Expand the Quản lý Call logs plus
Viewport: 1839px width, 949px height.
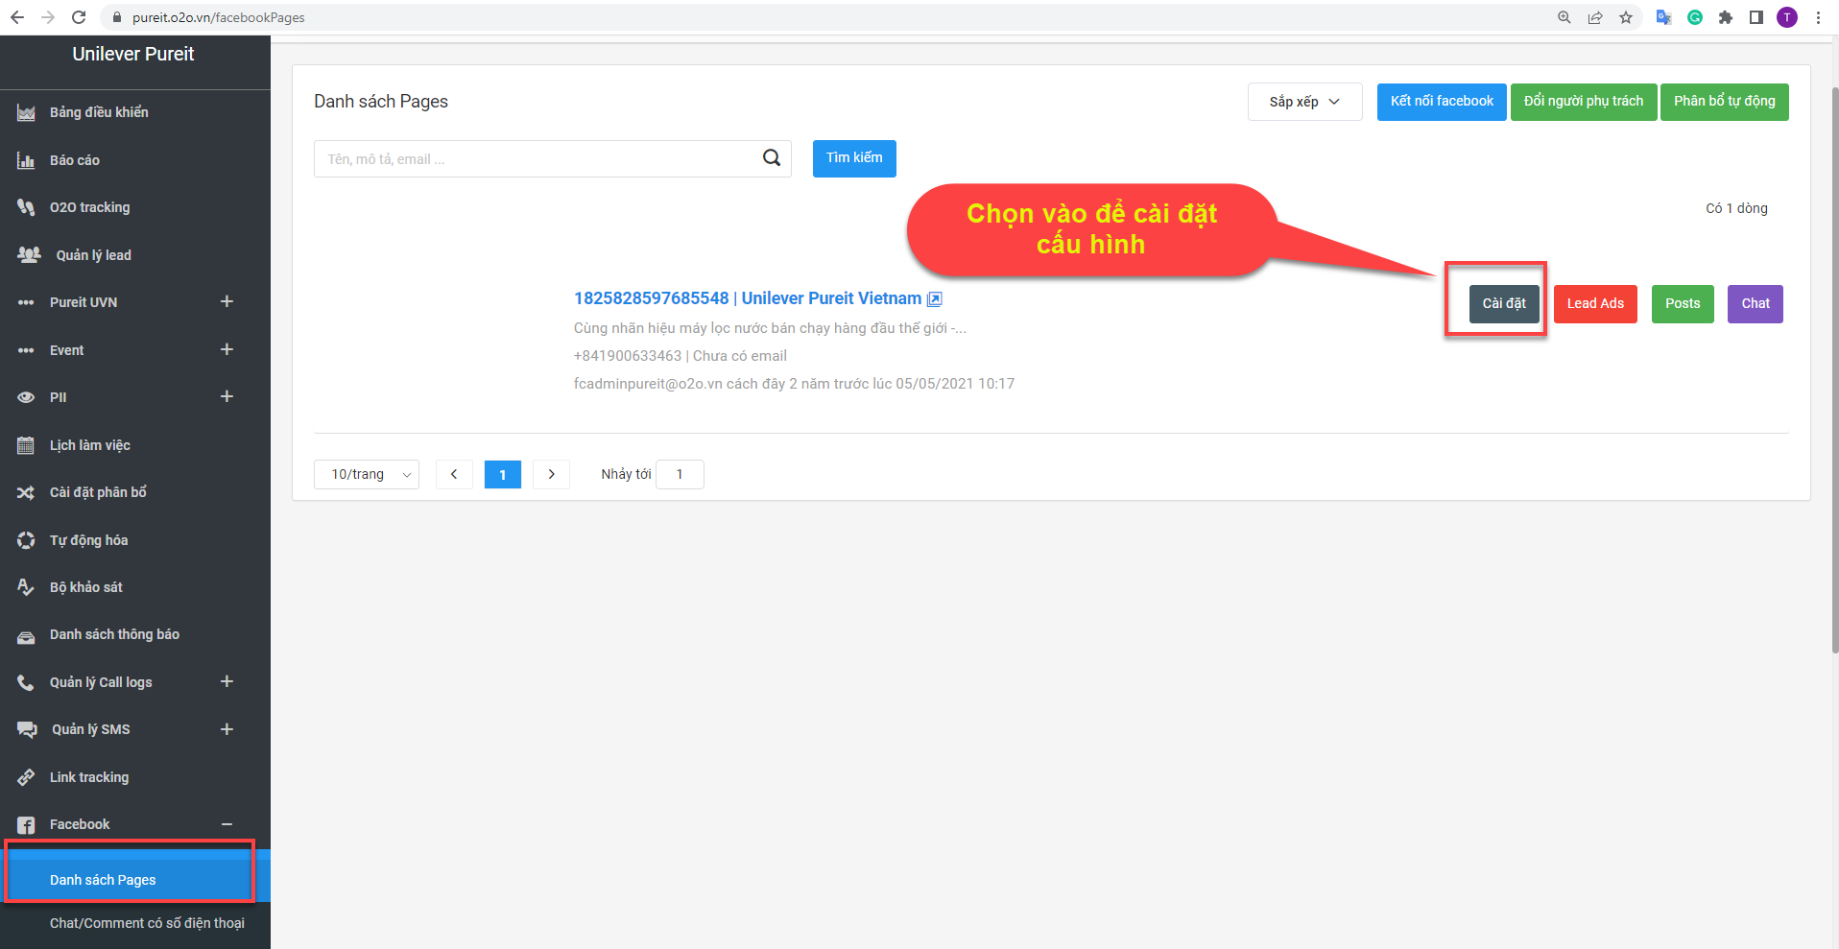click(x=227, y=681)
